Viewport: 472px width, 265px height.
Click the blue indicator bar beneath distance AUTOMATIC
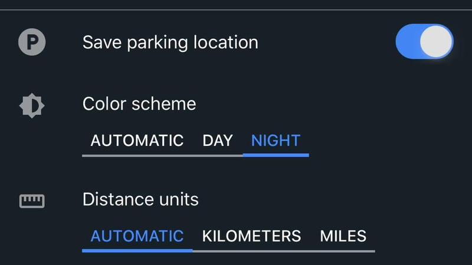[137, 251]
